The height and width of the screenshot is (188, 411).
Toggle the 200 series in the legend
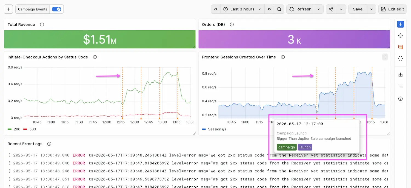[17, 129]
